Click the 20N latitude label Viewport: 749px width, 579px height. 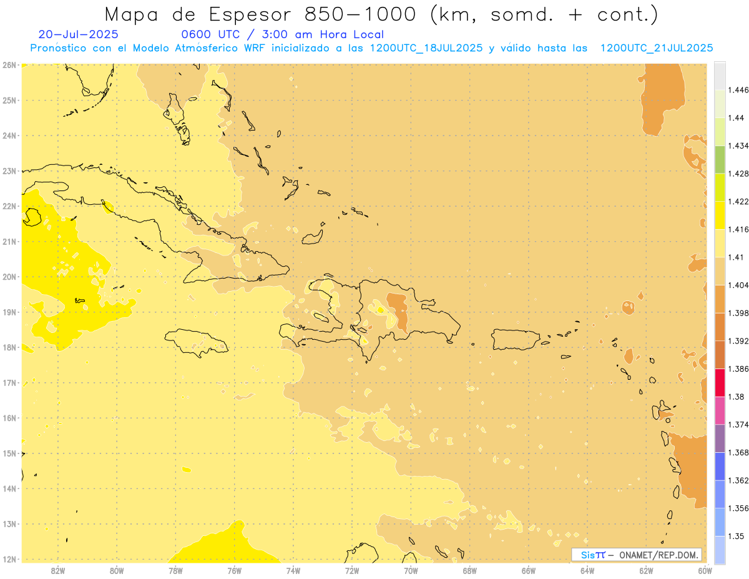coord(9,277)
